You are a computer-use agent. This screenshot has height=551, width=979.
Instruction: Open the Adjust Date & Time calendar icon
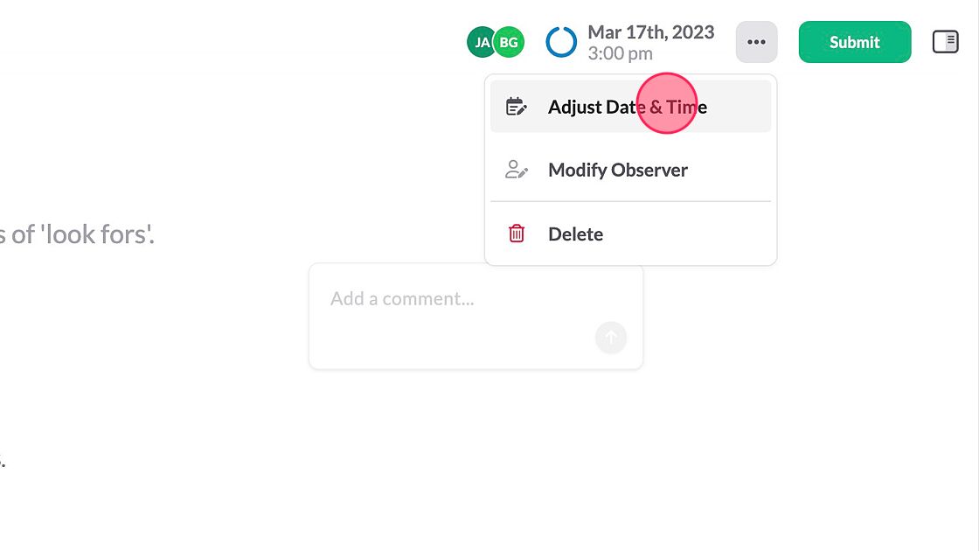(x=516, y=105)
